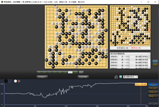This screenshot has width=159, height=107.
Task: Open the 显示最优变化 dropdown
Action: [x=130, y=77]
